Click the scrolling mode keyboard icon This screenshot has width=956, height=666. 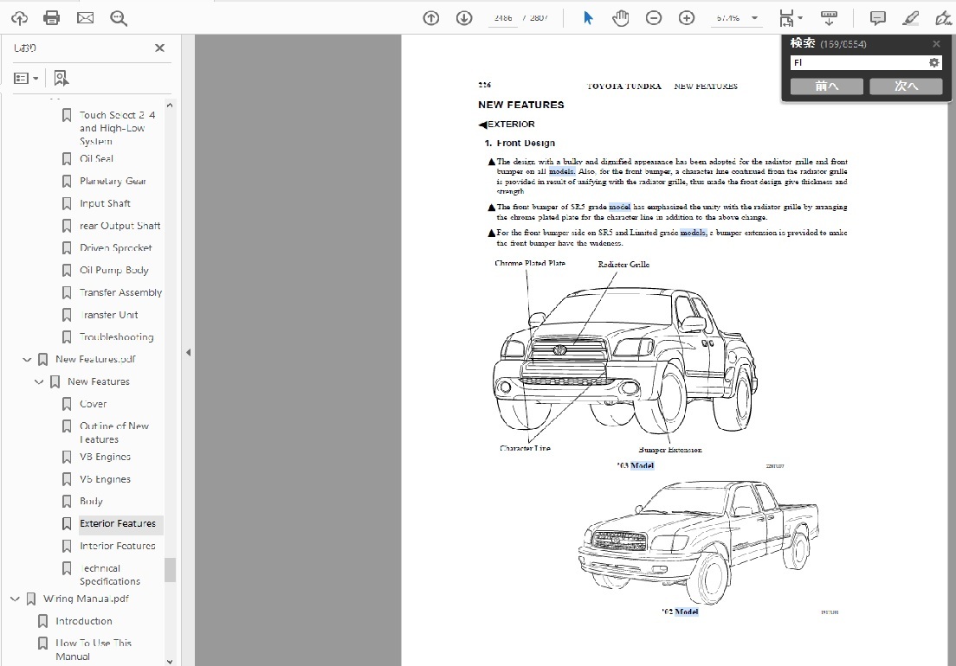(x=829, y=18)
